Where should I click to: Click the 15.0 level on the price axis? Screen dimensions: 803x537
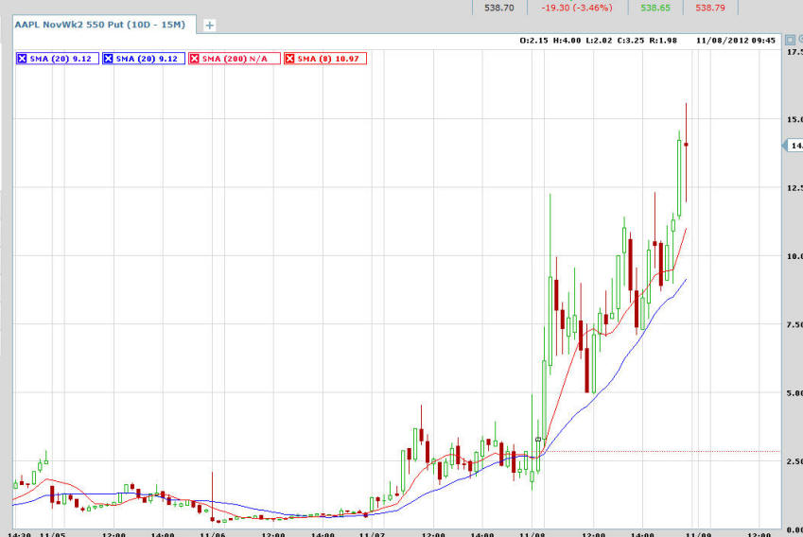(x=793, y=119)
